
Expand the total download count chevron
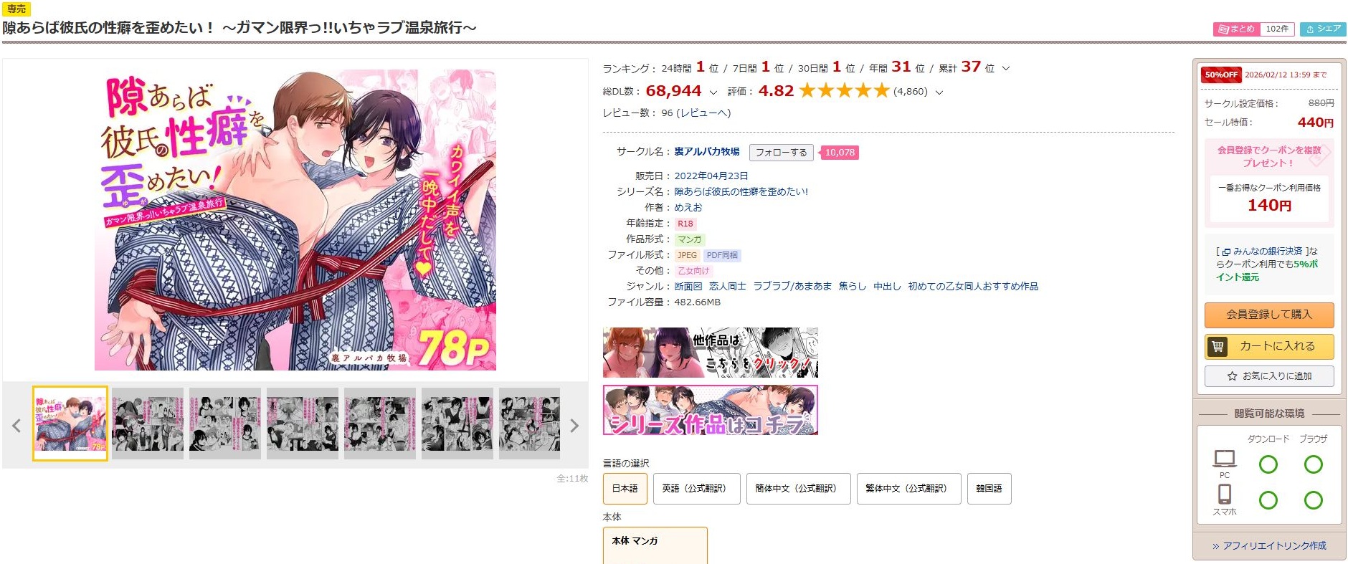[x=713, y=92]
